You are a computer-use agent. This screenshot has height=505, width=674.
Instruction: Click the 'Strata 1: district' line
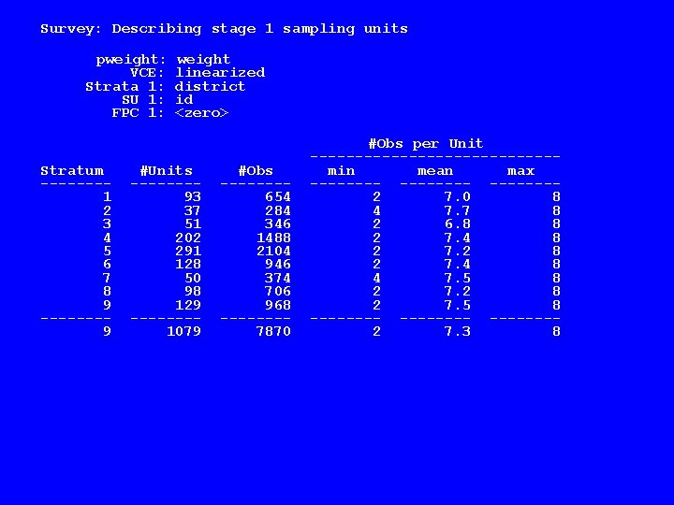pos(166,86)
